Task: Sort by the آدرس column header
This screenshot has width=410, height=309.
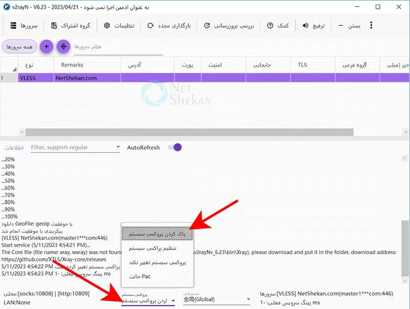Action: [148, 65]
